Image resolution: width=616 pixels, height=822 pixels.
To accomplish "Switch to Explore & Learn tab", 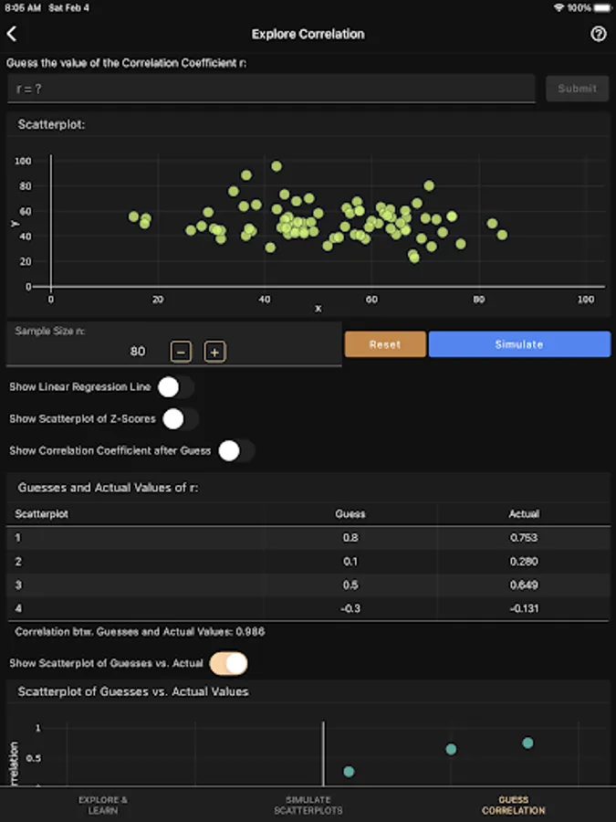I will pos(102,805).
